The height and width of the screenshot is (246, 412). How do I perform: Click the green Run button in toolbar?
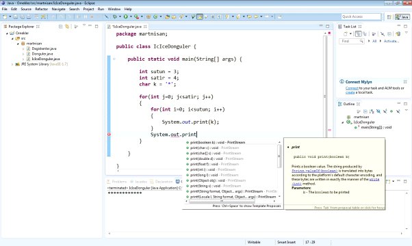(126, 16)
